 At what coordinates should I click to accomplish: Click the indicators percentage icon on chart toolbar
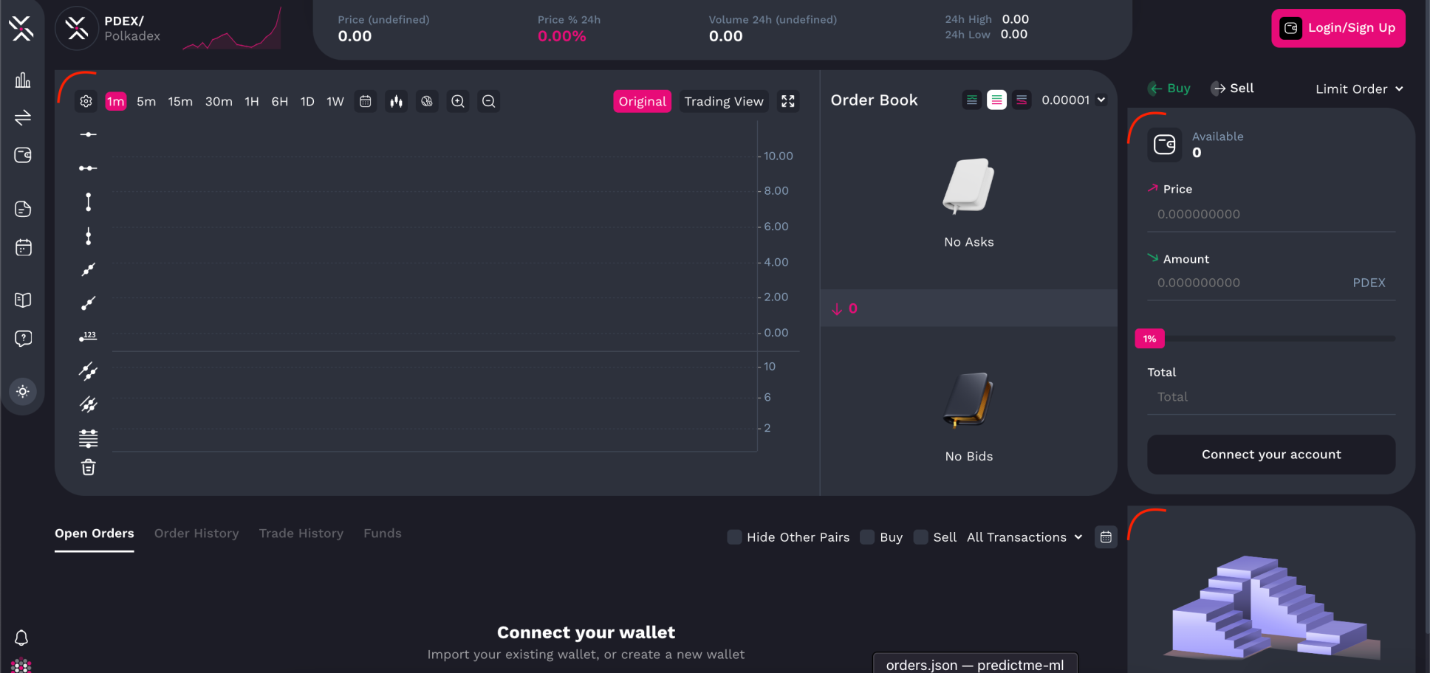point(426,101)
